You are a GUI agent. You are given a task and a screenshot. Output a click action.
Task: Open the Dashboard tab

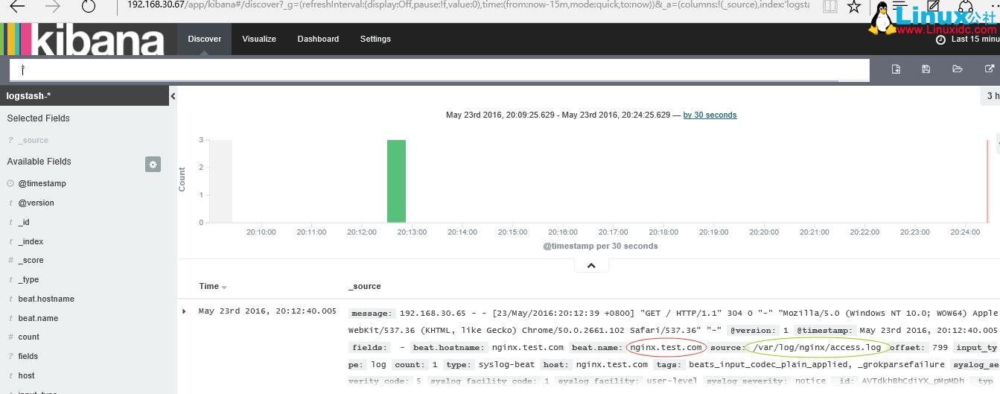tap(318, 39)
